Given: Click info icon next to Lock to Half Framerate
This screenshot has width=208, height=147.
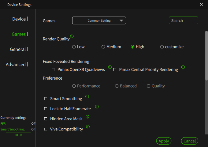Looking at the screenshot, I should (x=97, y=107).
